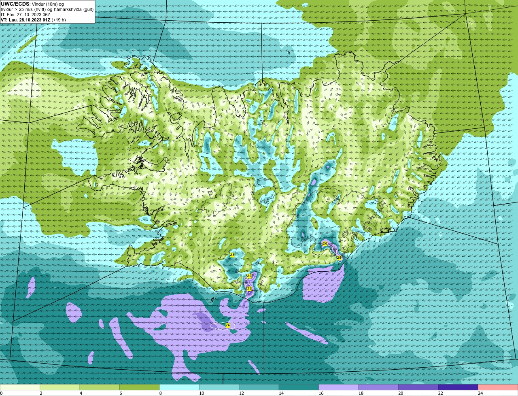Viewport: 518px width, 396px height.
Task: Pick the 0–2 m/s pale yellow legend swatch
Action: 20,387
